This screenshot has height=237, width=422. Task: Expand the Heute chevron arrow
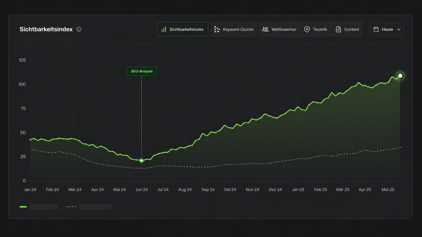click(x=399, y=29)
